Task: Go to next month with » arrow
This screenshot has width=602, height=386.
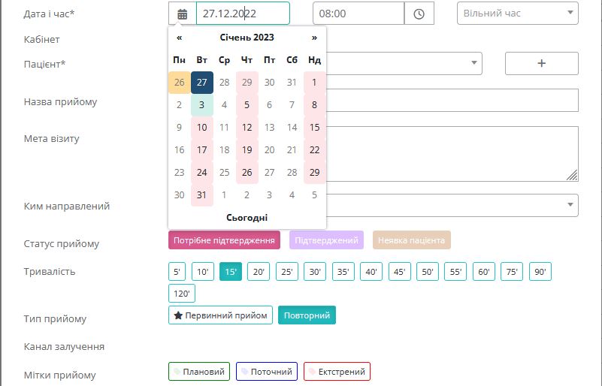Action: tap(314, 38)
